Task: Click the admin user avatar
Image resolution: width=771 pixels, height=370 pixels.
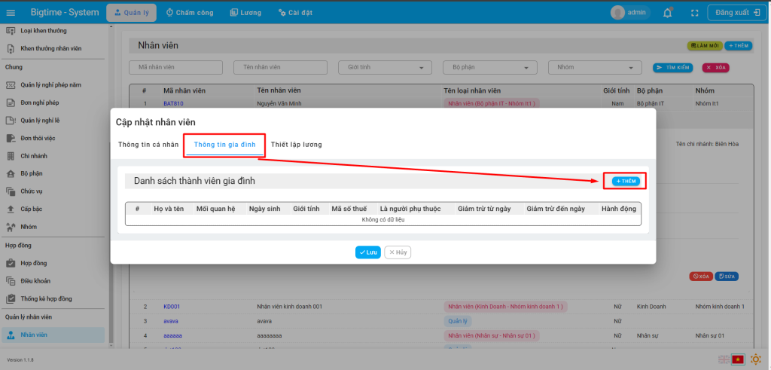Action: click(x=618, y=13)
